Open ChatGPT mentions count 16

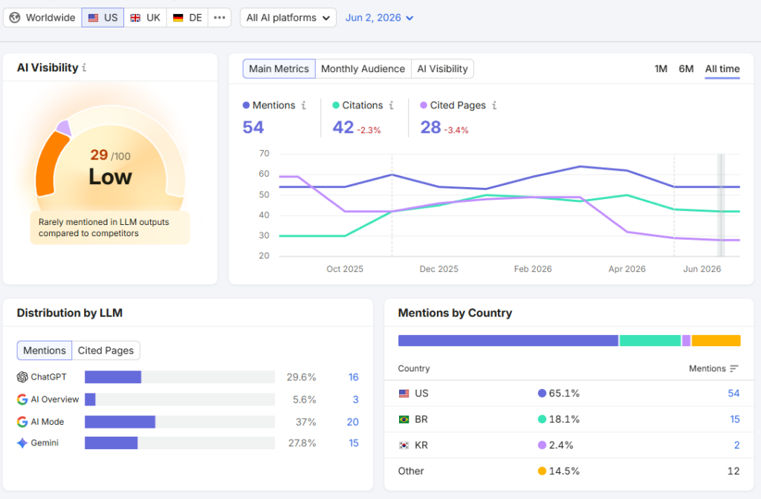pos(353,376)
